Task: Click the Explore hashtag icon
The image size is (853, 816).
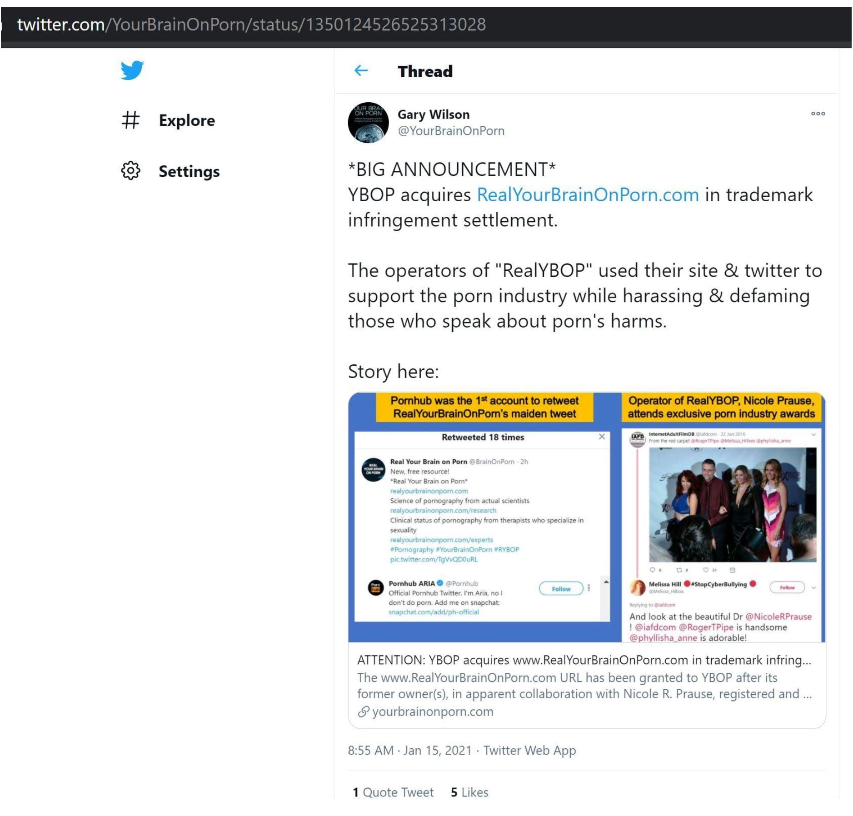Action: tap(130, 120)
